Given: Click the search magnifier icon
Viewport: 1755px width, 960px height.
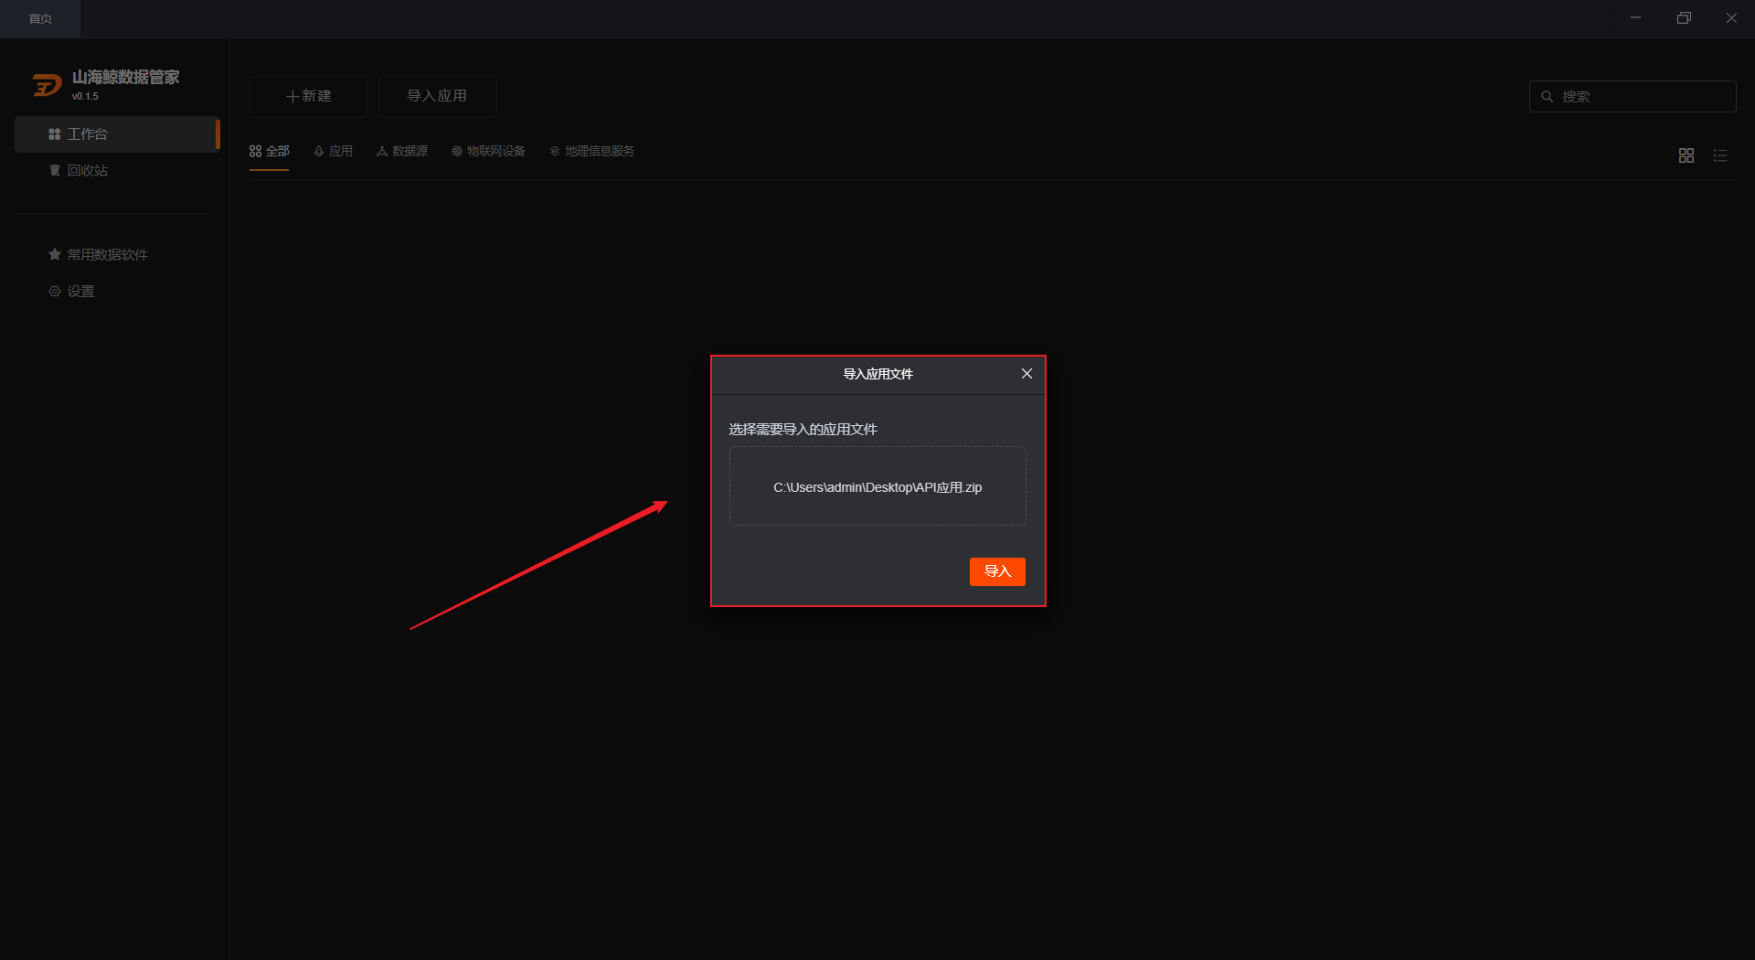Looking at the screenshot, I should tap(1548, 96).
